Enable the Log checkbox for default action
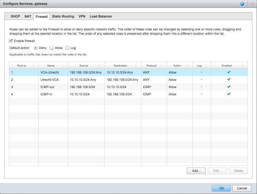The width and height of the screenshot is (257, 194). [67, 48]
